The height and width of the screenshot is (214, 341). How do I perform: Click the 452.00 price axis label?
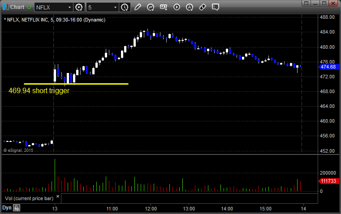pyautogui.click(x=327, y=151)
